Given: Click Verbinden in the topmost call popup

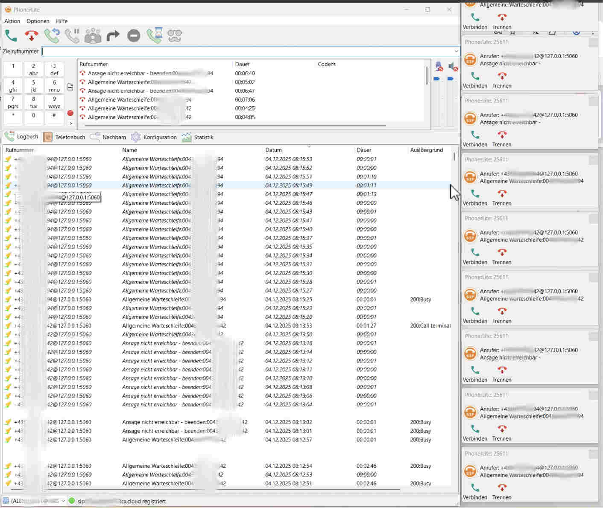Looking at the screenshot, I should pos(475,21).
